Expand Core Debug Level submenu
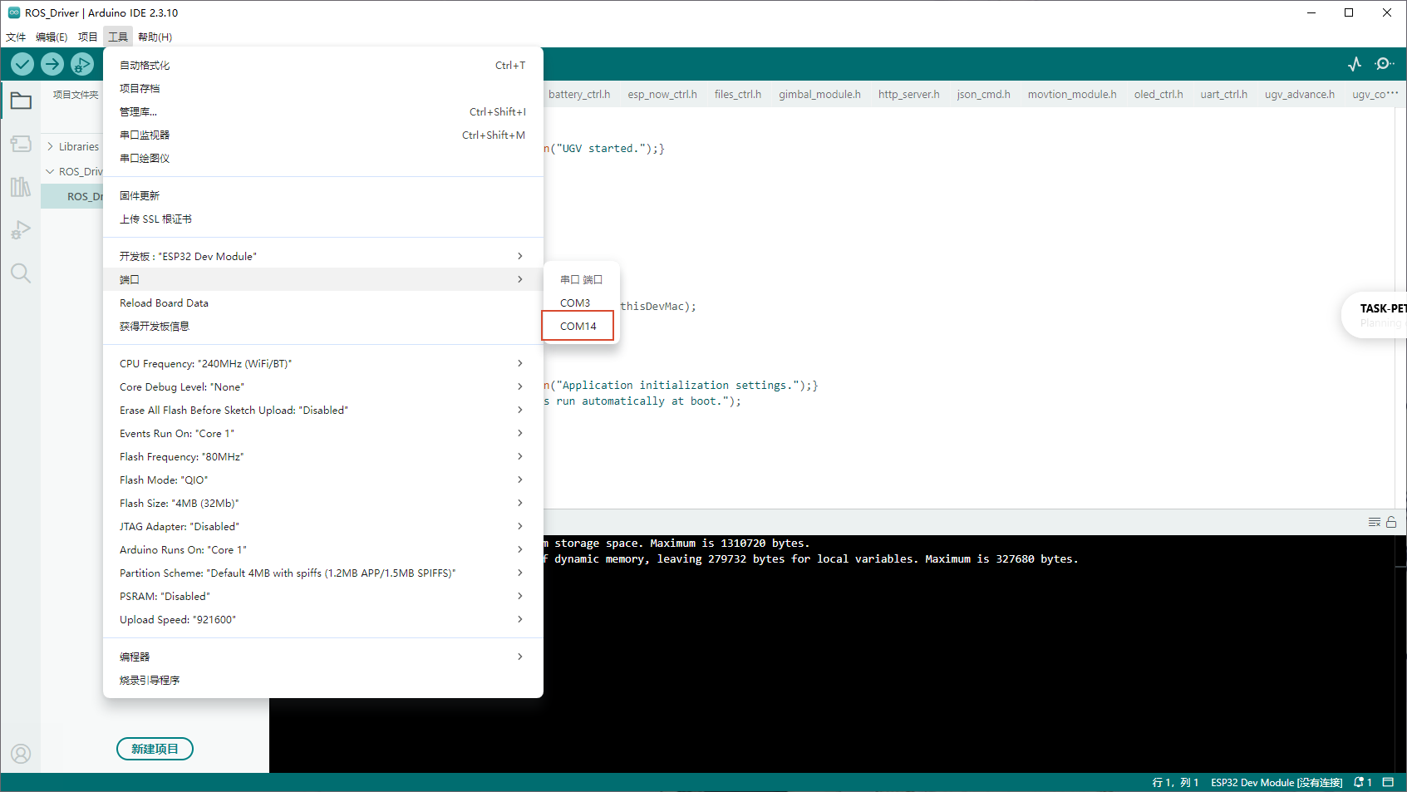Screen dimensions: 1407x792 (323, 386)
